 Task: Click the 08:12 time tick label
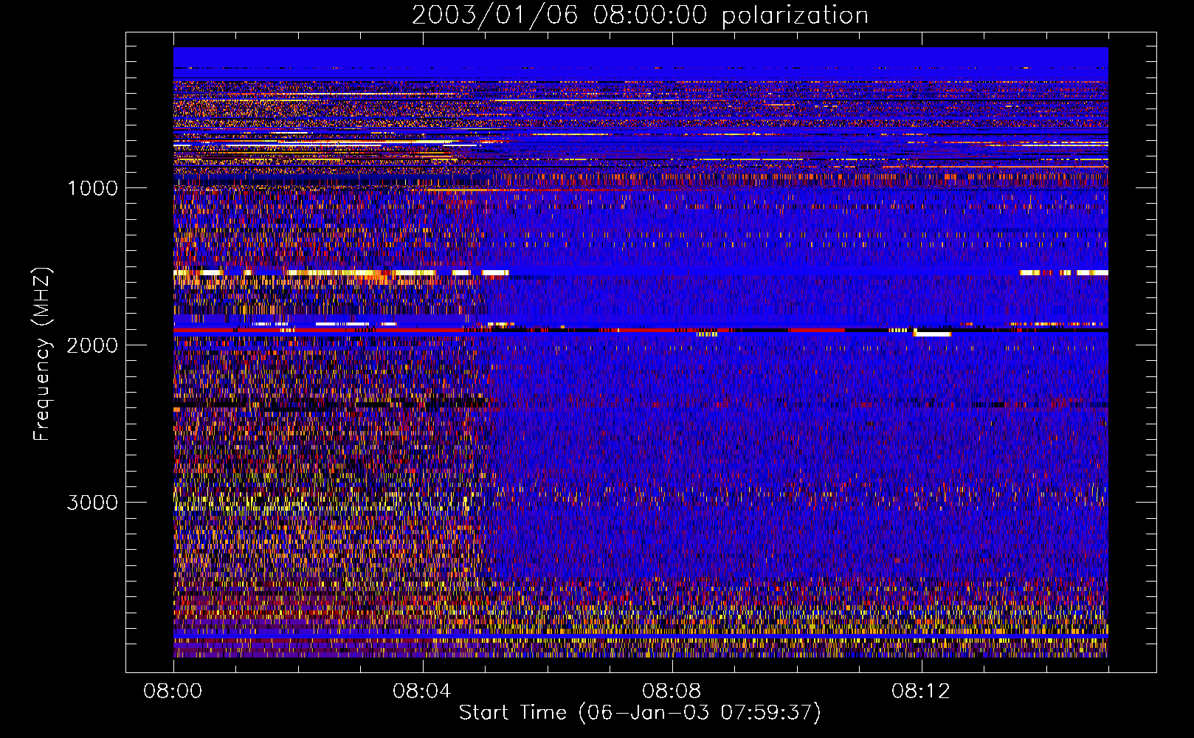pos(921,692)
